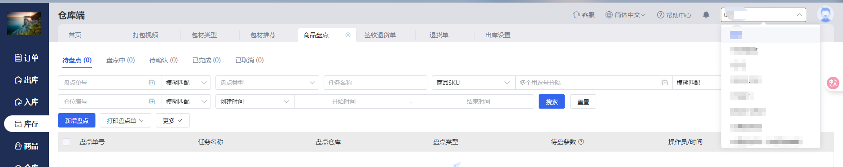This screenshot has height=167, width=843.
Task: Check the select-all checkbox in table header
Action: pos(66,142)
